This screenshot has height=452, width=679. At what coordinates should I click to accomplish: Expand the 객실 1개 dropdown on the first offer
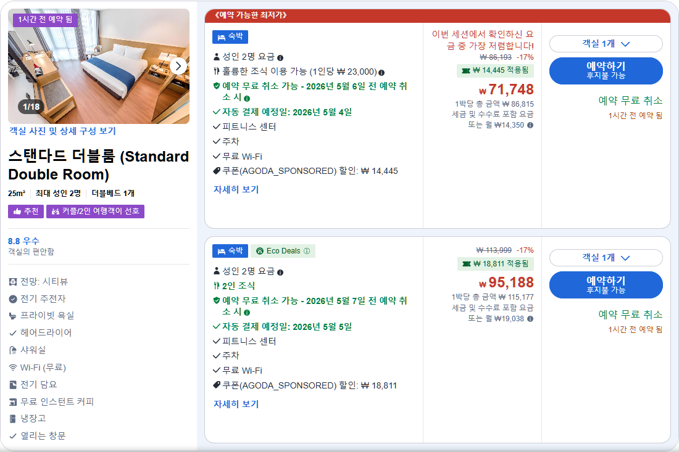pos(606,44)
